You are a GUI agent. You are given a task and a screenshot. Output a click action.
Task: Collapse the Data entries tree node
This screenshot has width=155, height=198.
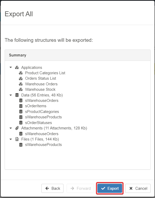click(x=11, y=95)
